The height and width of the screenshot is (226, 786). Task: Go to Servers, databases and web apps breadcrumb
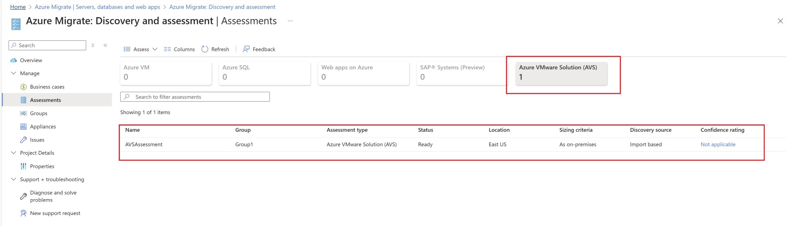(97, 7)
